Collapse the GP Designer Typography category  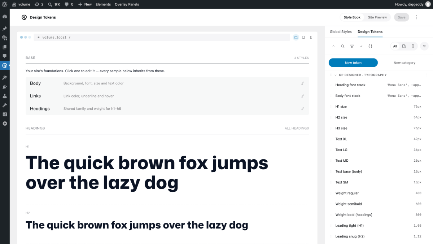click(336, 75)
